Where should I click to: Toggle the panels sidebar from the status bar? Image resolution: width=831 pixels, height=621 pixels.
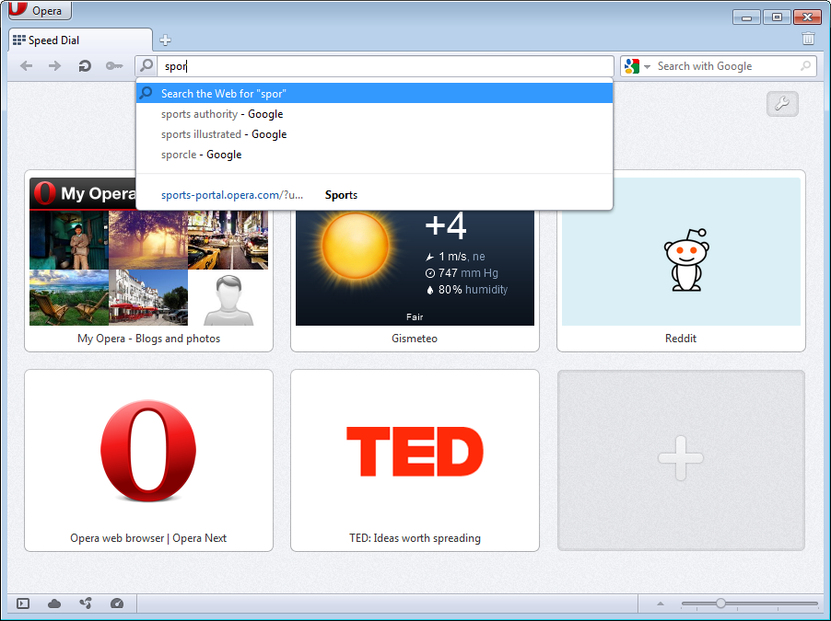pos(22,604)
